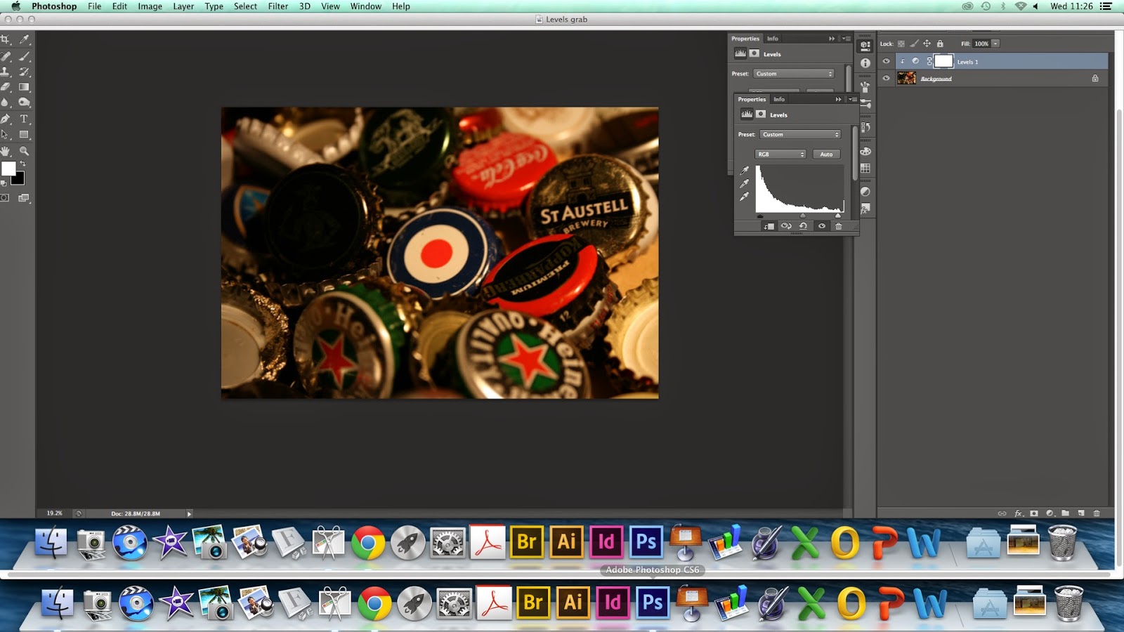Select the Crop tool
This screenshot has width=1124, height=632.
click(x=6, y=39)
